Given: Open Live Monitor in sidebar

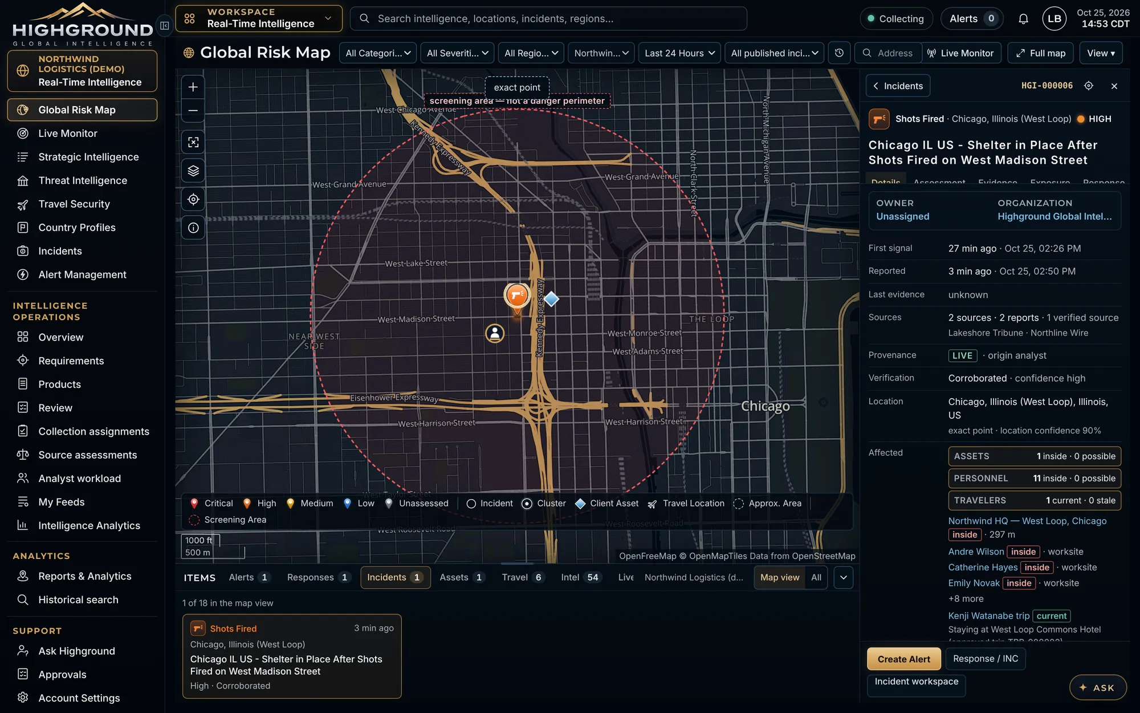Looking at the screenshot, I should 82,133.
